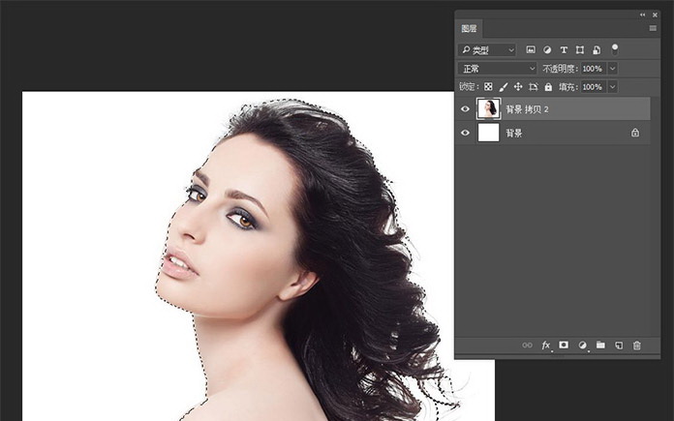Open the 正常 blend mode dropdown
The height and width of the screenshot is (421, 674).
[498, 69]
